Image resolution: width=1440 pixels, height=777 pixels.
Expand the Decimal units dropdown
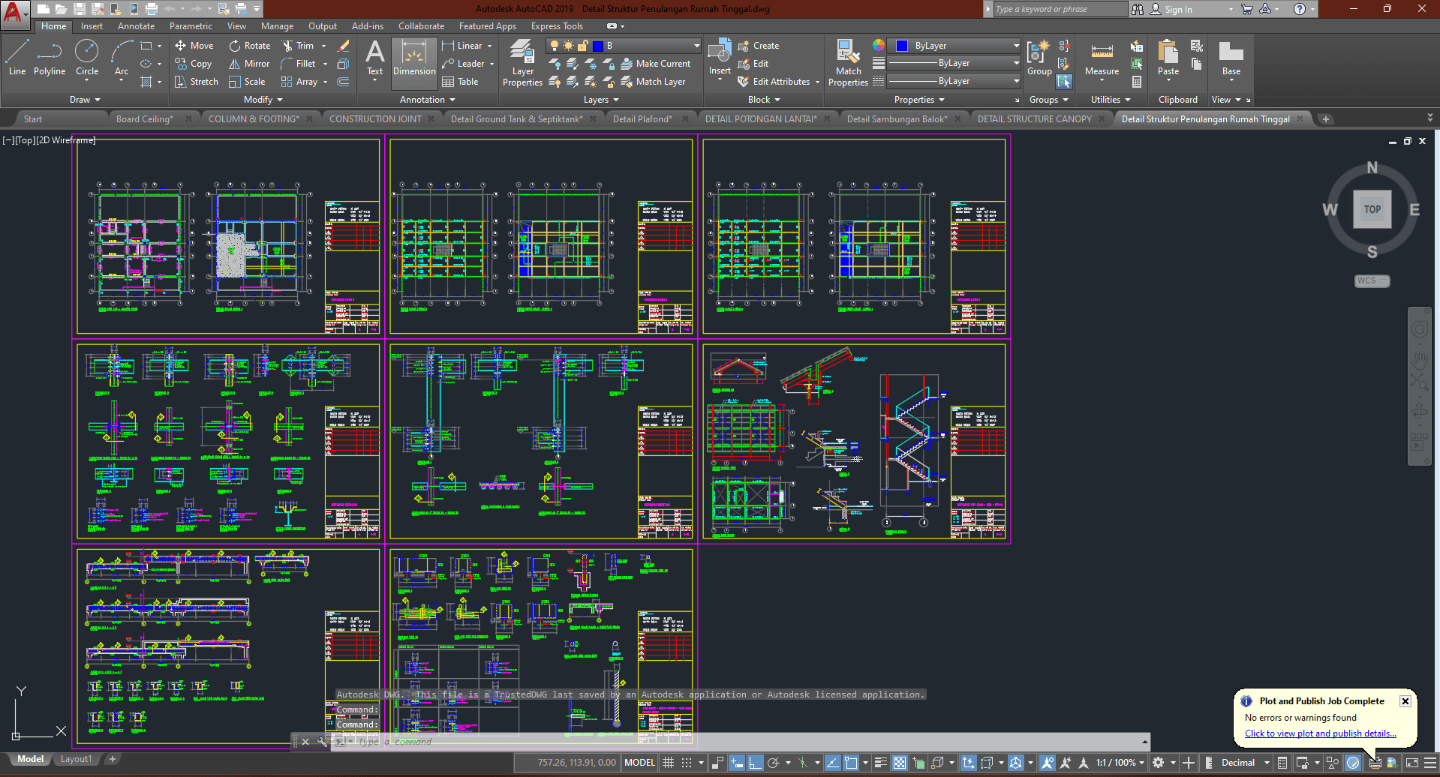[1267, 763]
